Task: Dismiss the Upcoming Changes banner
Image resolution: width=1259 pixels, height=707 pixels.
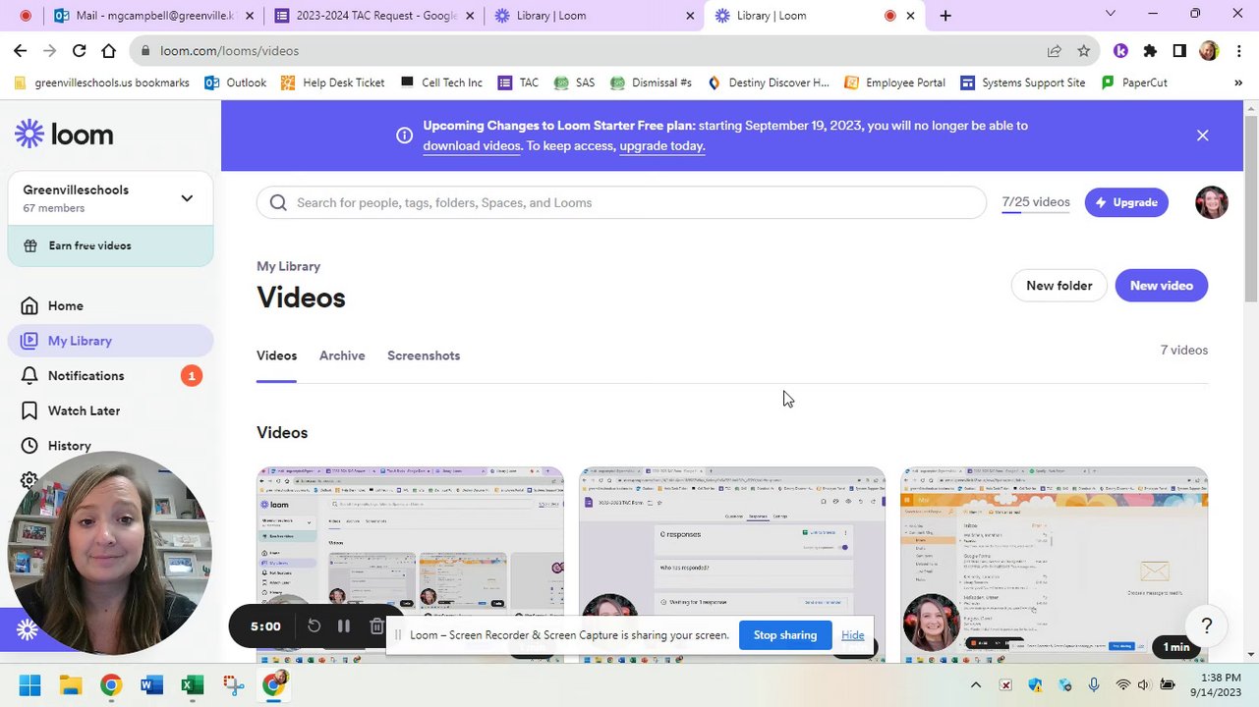Action: [1202, 136]
